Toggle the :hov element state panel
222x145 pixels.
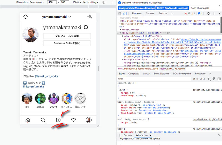(195, 79)
